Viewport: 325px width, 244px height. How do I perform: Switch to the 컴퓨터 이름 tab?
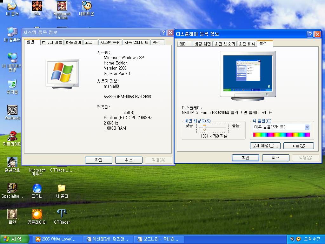(x=52, y=42)
